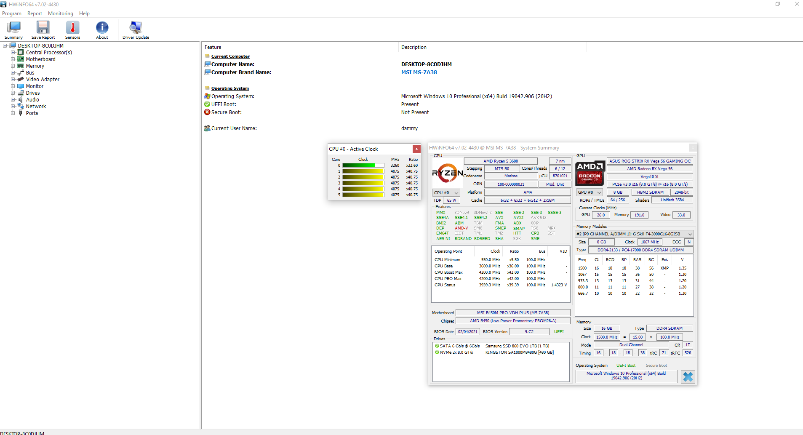Expand the Motherboard tree node

[13, 59]
